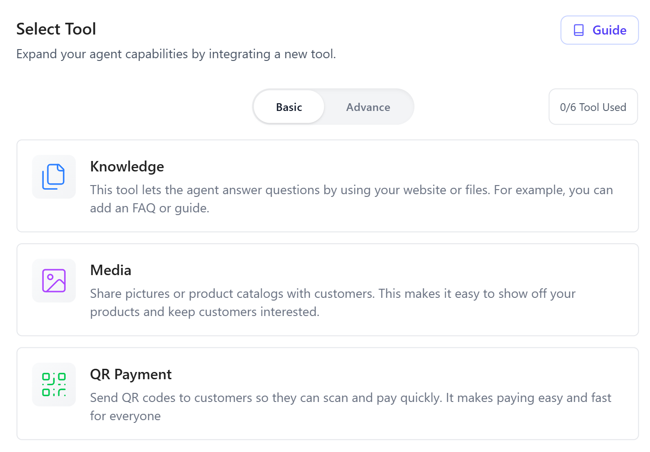Click the Media picture icon

point(54,281)
